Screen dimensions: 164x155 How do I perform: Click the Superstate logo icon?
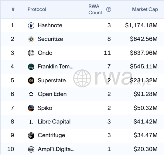coord(31,81)
